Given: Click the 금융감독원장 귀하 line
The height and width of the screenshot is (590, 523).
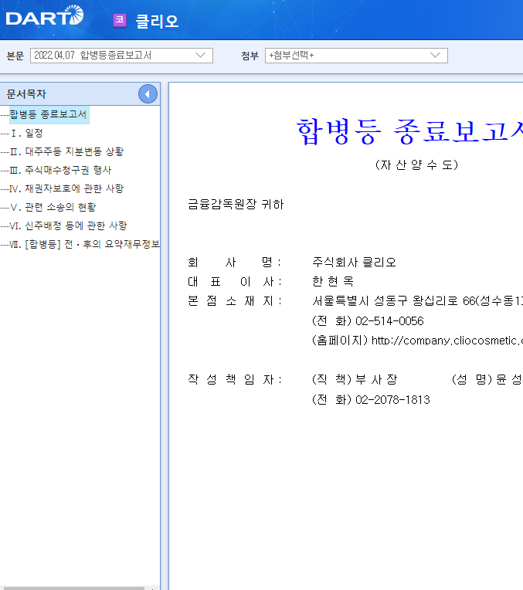Looking at the screenshot, I should (x=236, y=205).
